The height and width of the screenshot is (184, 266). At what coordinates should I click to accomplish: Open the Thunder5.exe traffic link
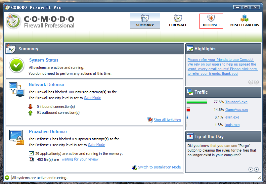click(x=236, y=102)
